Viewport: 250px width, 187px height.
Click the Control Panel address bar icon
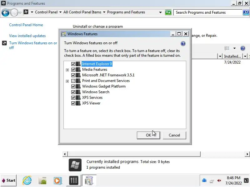26,12
